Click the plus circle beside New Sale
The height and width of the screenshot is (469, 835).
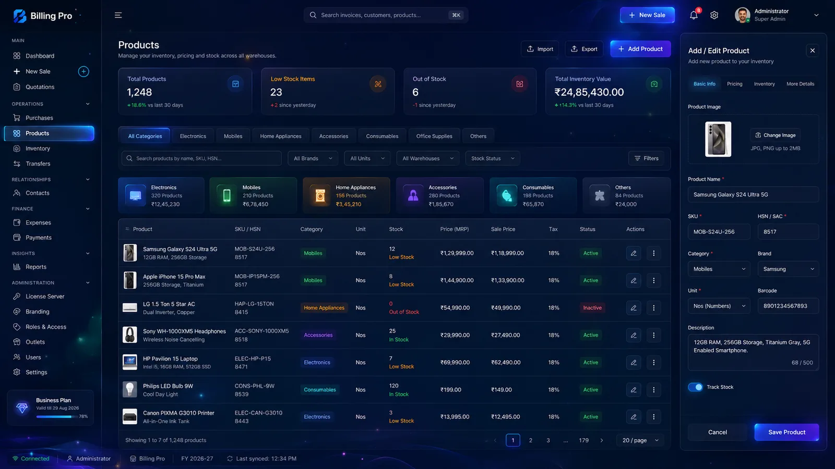point(83,71)
